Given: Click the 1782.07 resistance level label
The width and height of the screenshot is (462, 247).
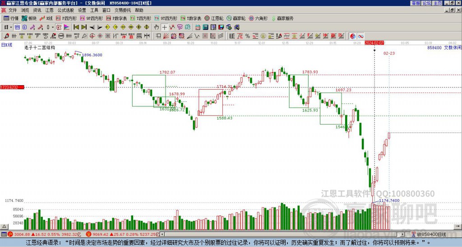Looking at the screenshot, I should pyautogui.click(x=167, y=72).
